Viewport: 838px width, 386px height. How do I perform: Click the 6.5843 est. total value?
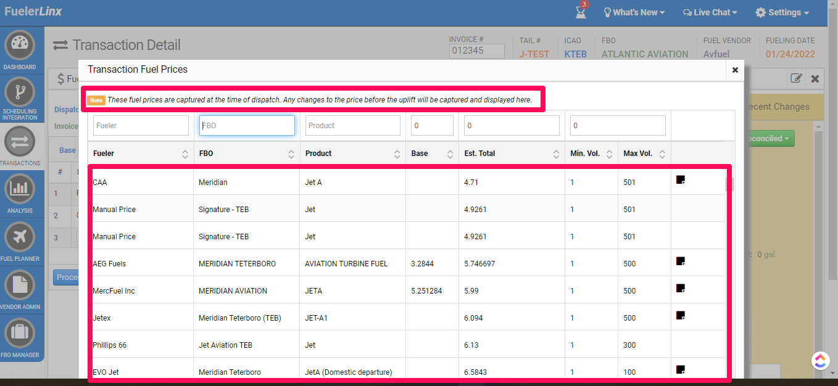pos(475,372)
